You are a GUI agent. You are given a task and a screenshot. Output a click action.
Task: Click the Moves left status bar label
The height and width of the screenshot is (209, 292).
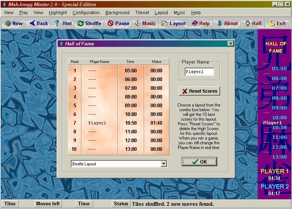click(48, 204)
